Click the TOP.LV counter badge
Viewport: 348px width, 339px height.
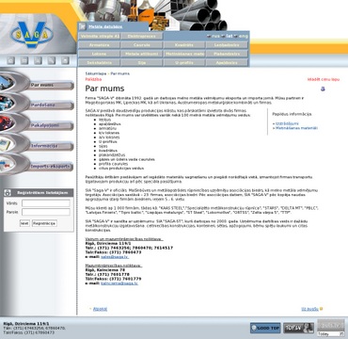pos(298,328)
